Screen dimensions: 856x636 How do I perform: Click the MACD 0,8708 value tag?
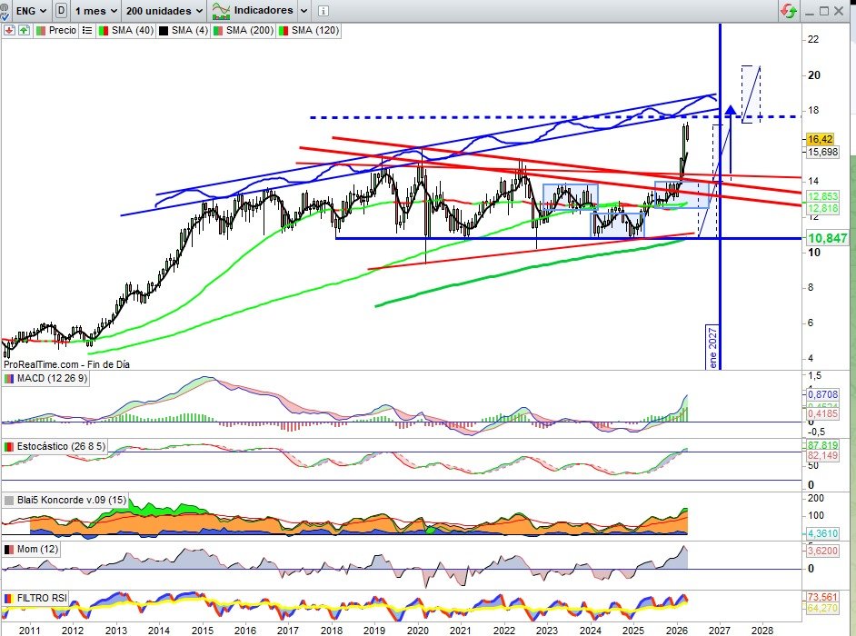(x=822, y=393)
